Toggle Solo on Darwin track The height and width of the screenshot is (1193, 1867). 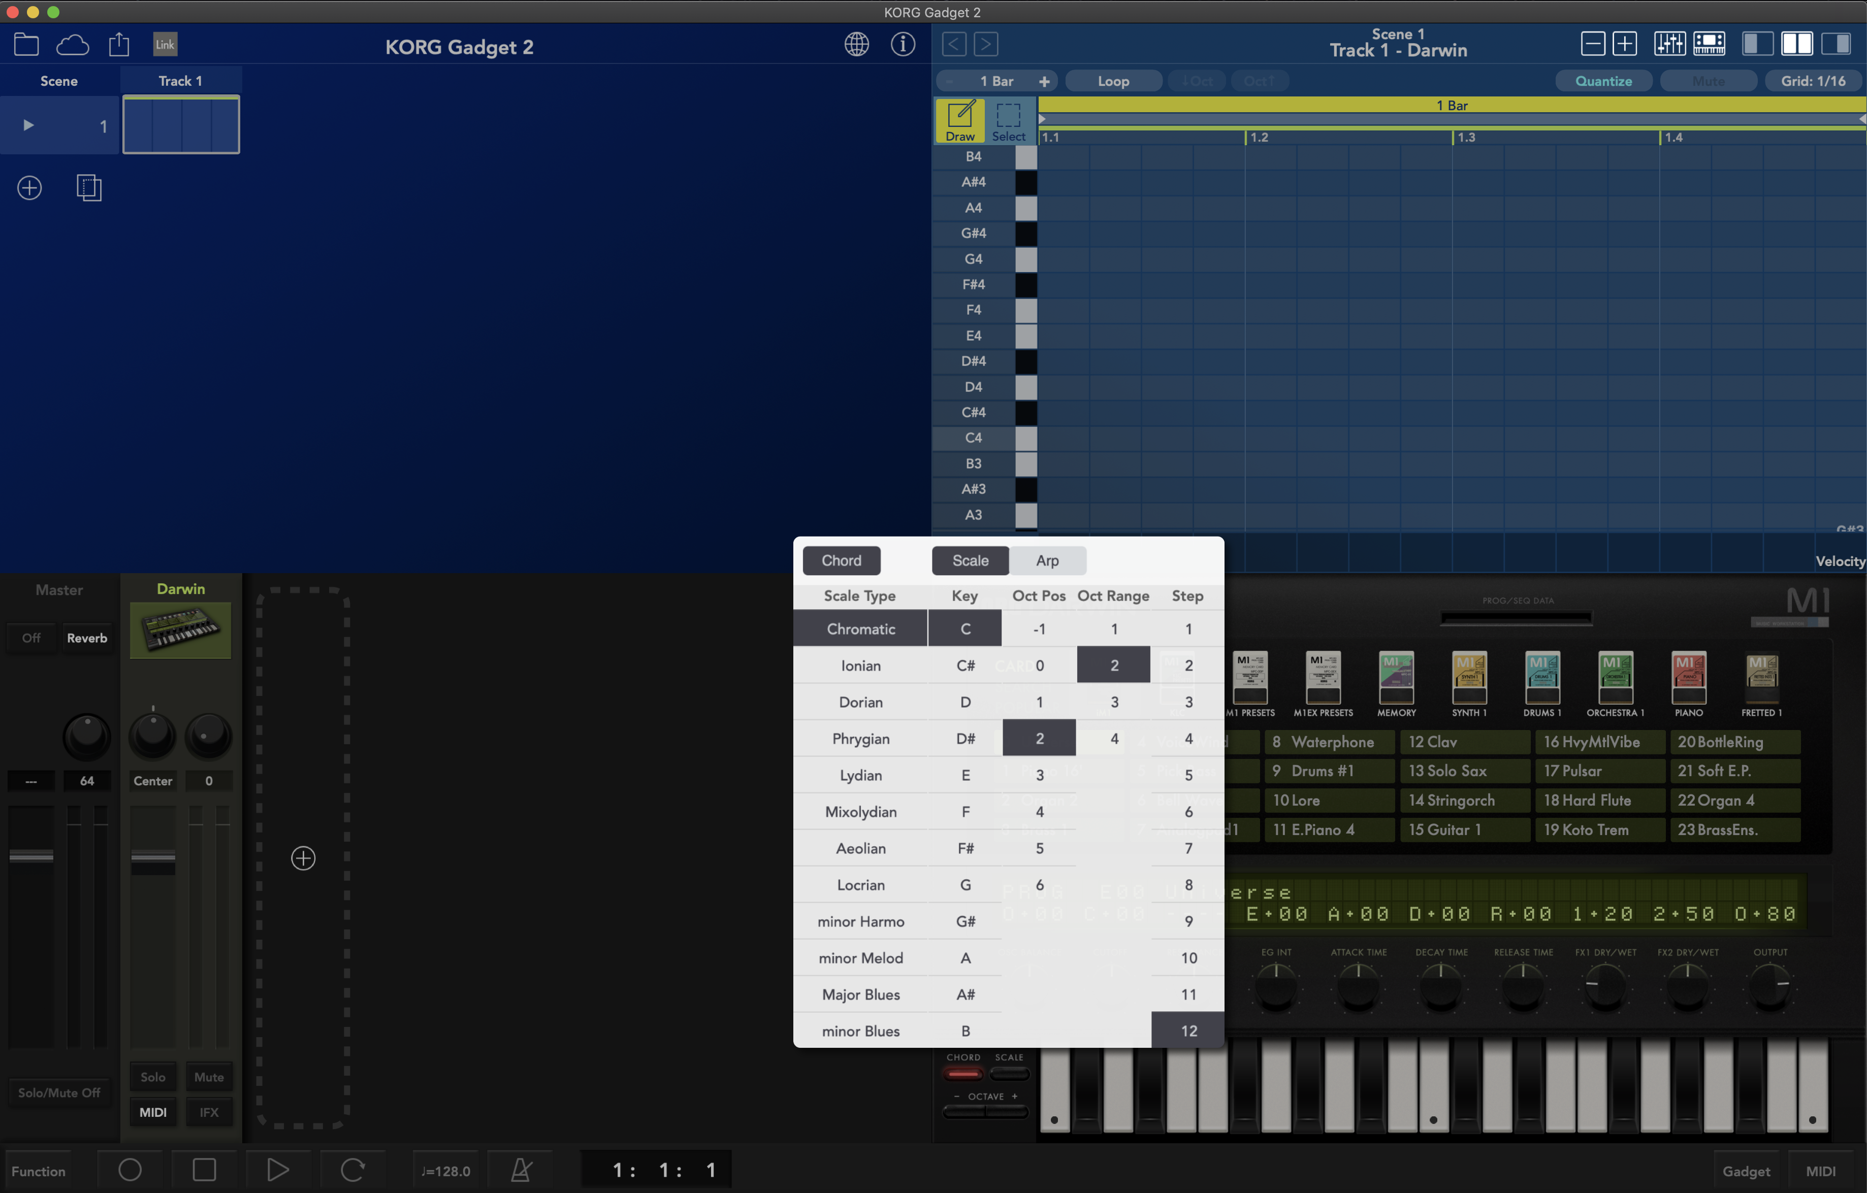153,1077
